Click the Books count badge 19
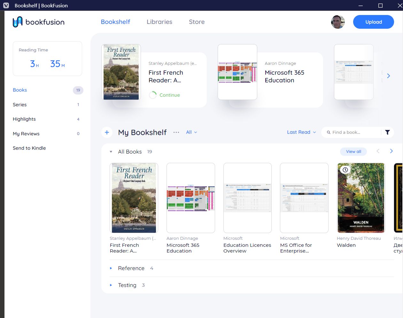Screen dimensions: 403x318 click(78, 90)
